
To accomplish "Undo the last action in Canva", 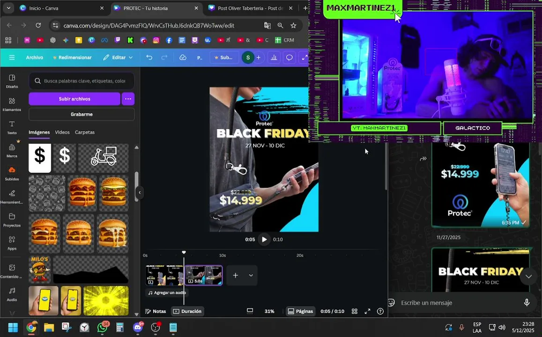I will pyautogui.click(x=149, y=57).
